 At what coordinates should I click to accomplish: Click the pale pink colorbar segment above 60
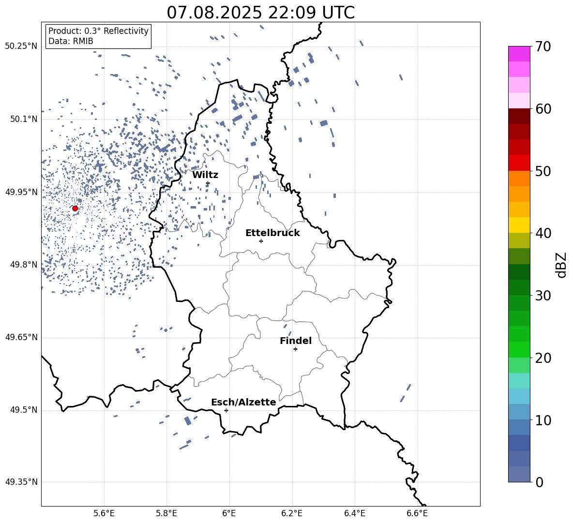(519, 101)
